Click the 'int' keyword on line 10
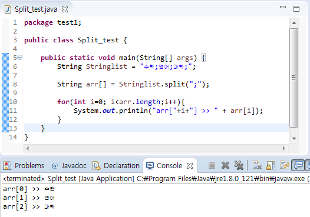Screen dimensions: 310x217 point(80,102)
